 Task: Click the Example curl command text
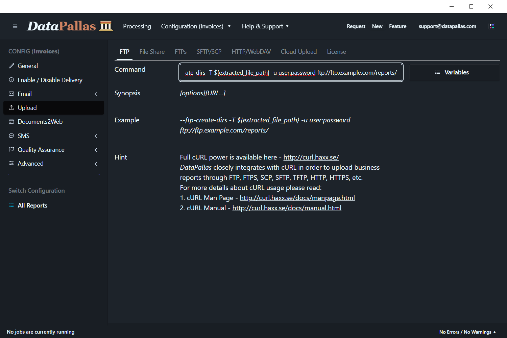coord(265,125)
